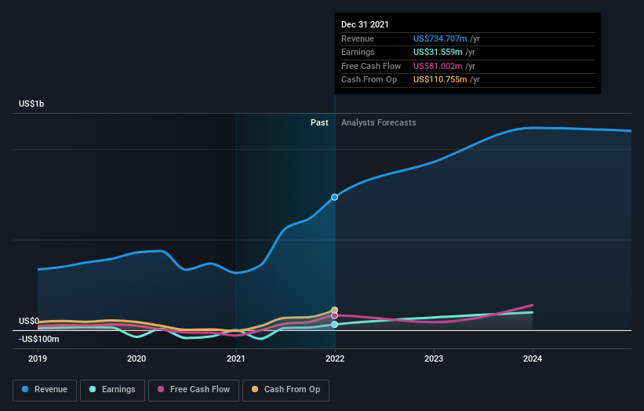Click the Earnings row label in the tooltip

358,52
